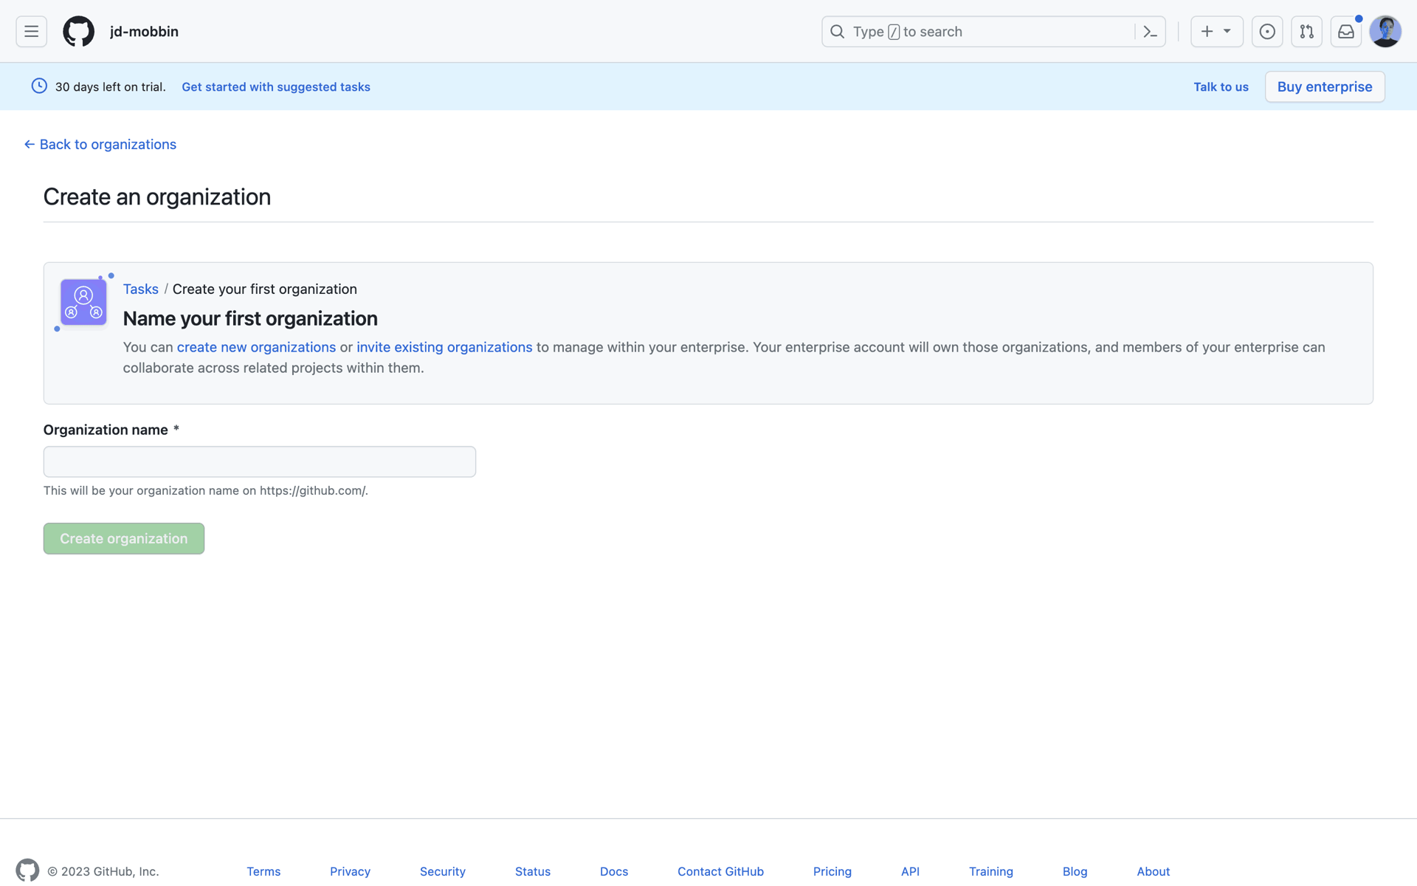
Task: Follow invite existing organizations link
Action: (x=444, y=347)
